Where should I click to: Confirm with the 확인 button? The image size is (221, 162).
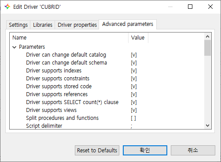[x=145, y=150]
